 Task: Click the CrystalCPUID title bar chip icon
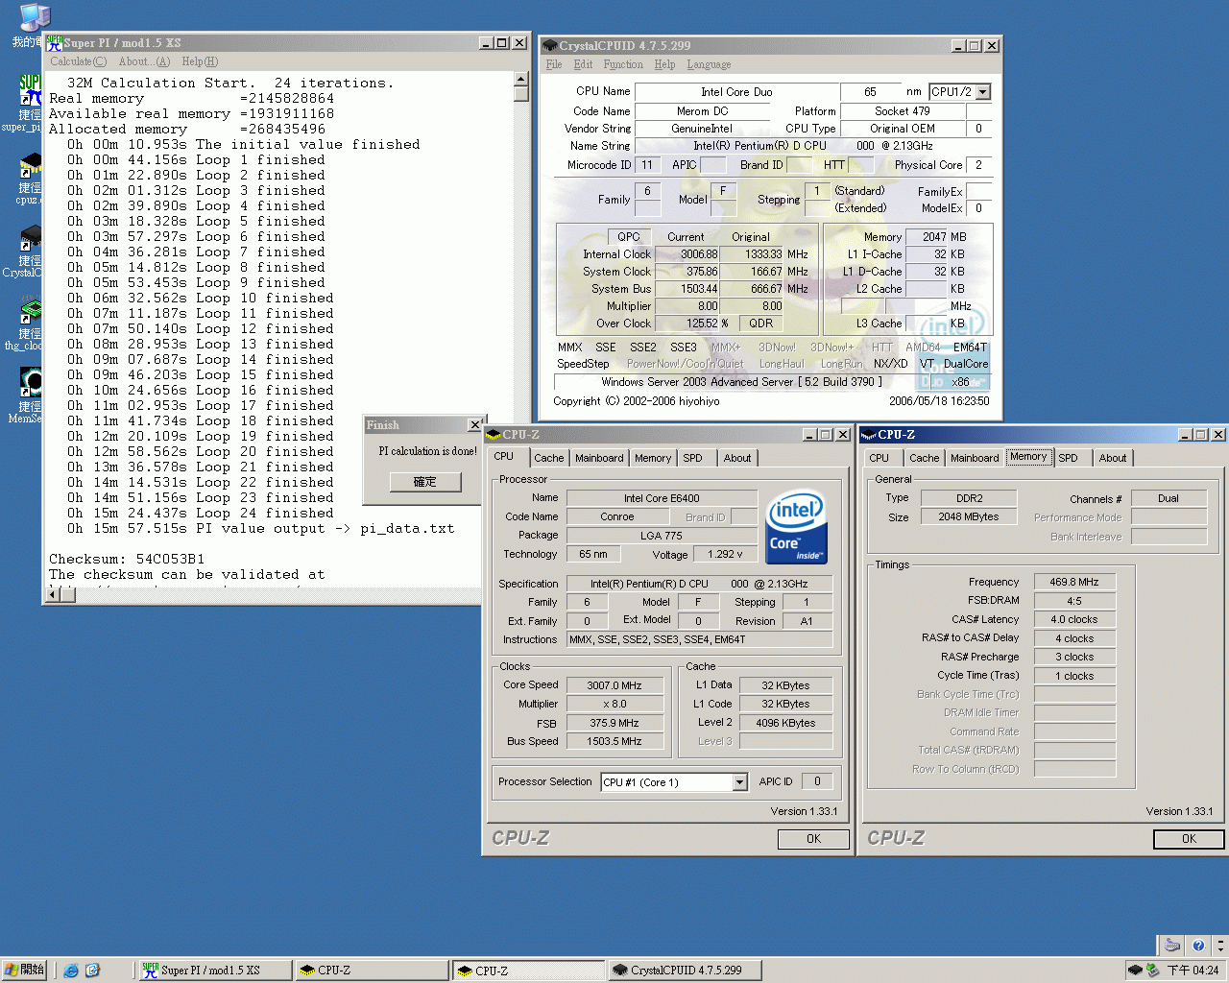coord(549,46)
